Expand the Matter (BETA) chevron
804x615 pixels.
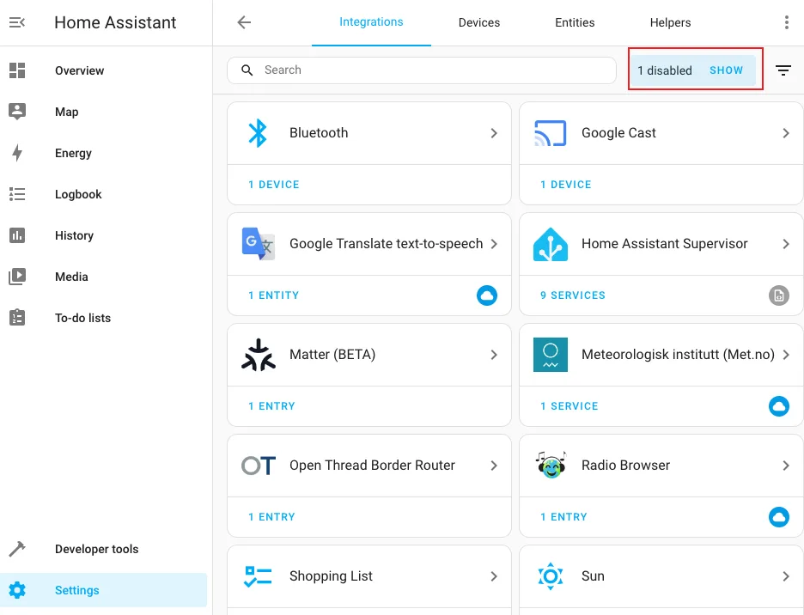coord(494,355)
